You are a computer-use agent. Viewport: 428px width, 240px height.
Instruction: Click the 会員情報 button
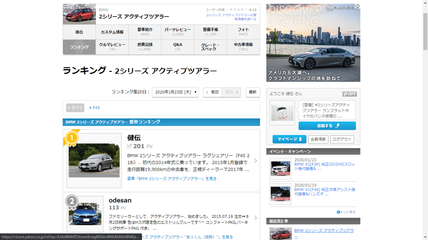pos(318,139)
